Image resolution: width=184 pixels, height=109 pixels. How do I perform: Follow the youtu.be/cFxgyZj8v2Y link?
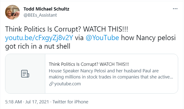click(39, 38)
